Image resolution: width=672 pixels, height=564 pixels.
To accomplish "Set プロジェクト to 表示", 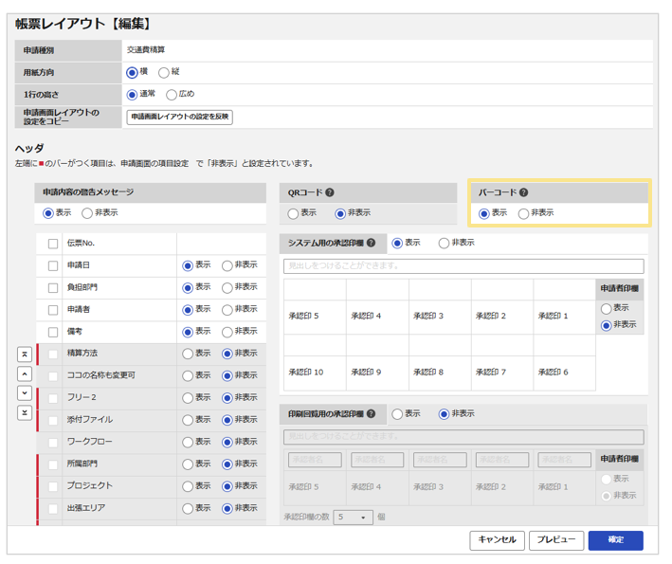I will pyautogui.click(x=188, y=486).
